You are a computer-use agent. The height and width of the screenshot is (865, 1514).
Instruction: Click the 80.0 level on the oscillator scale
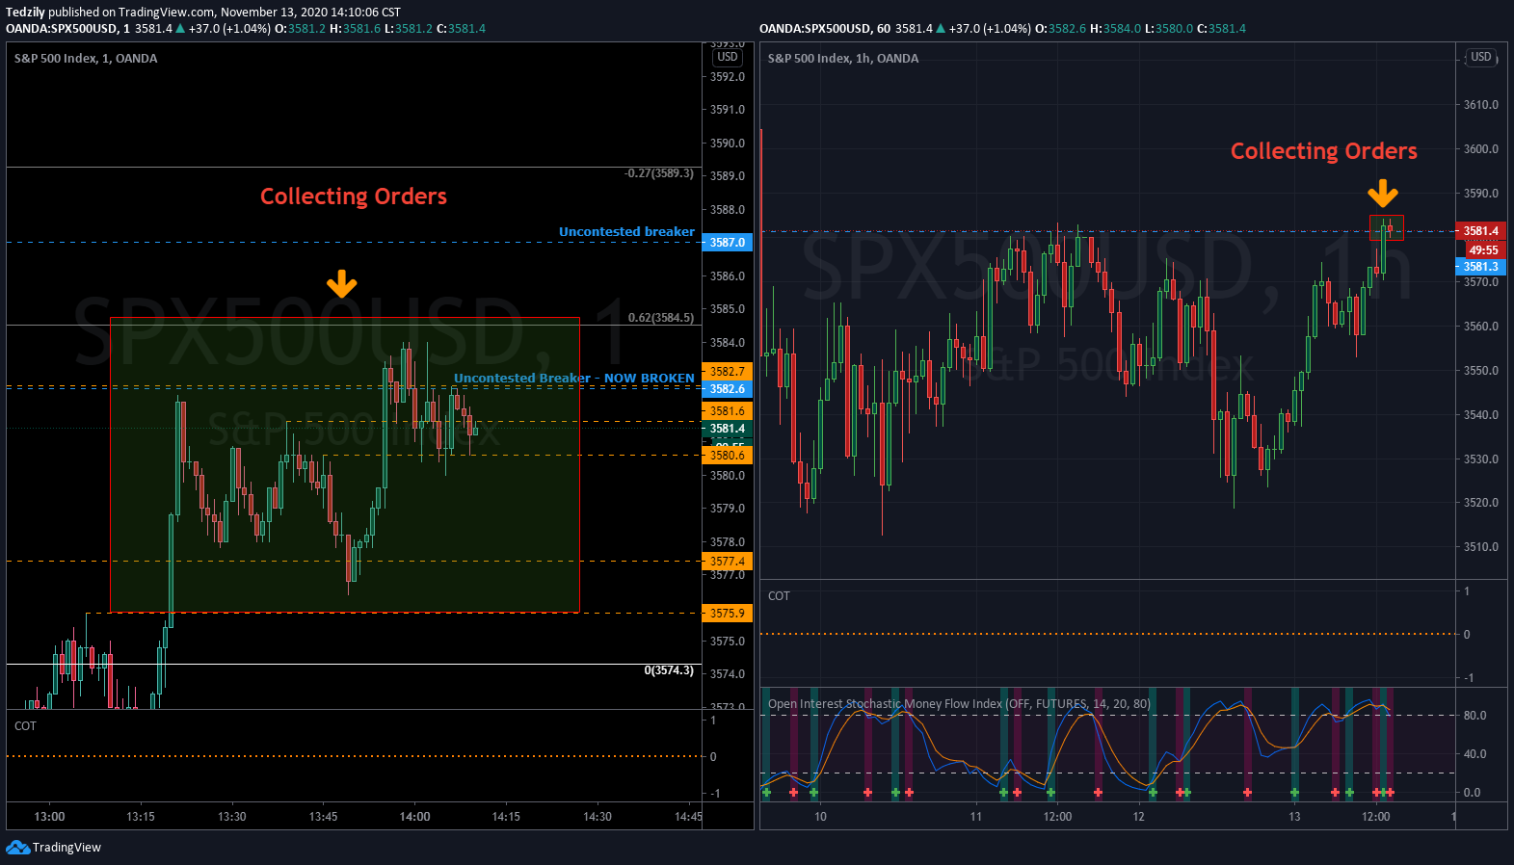[1474, 716]
